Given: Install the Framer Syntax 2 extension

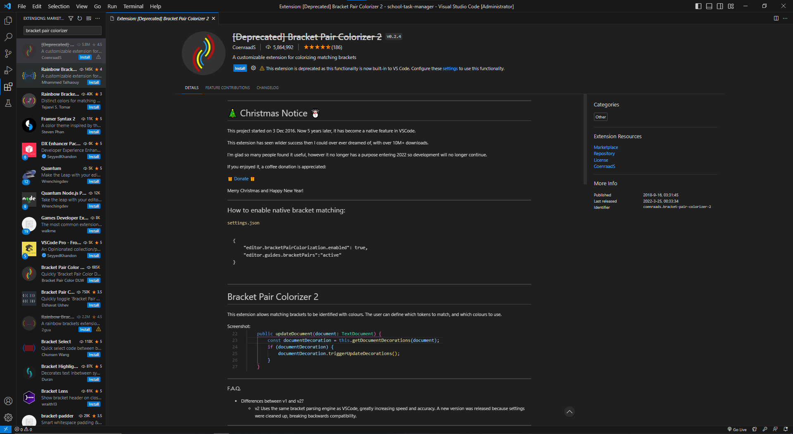Looking at the screenshot, I should (94, 132).
